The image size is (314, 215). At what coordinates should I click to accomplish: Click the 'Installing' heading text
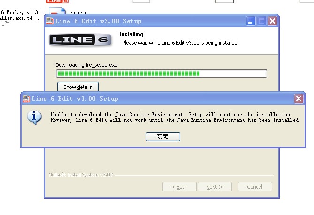tap(131, 34)
